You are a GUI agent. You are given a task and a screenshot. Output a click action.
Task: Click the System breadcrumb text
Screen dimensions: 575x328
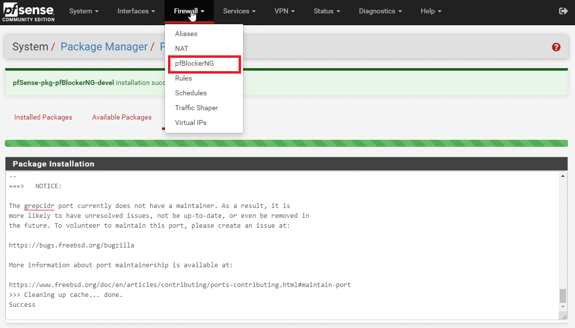click(x=30, y=46)
